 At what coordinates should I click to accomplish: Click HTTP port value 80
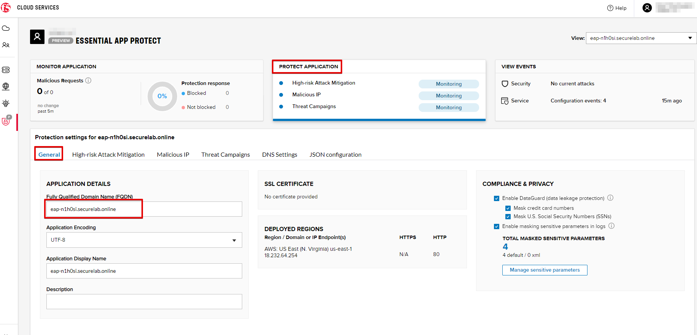coord(436,254)
